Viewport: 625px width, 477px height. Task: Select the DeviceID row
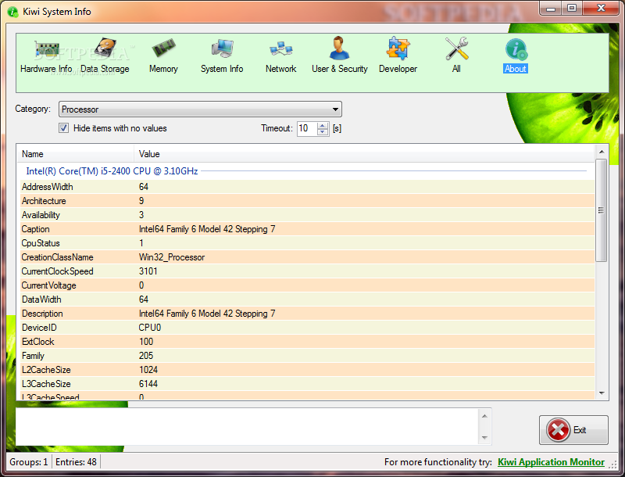click(x=307, y=328)
